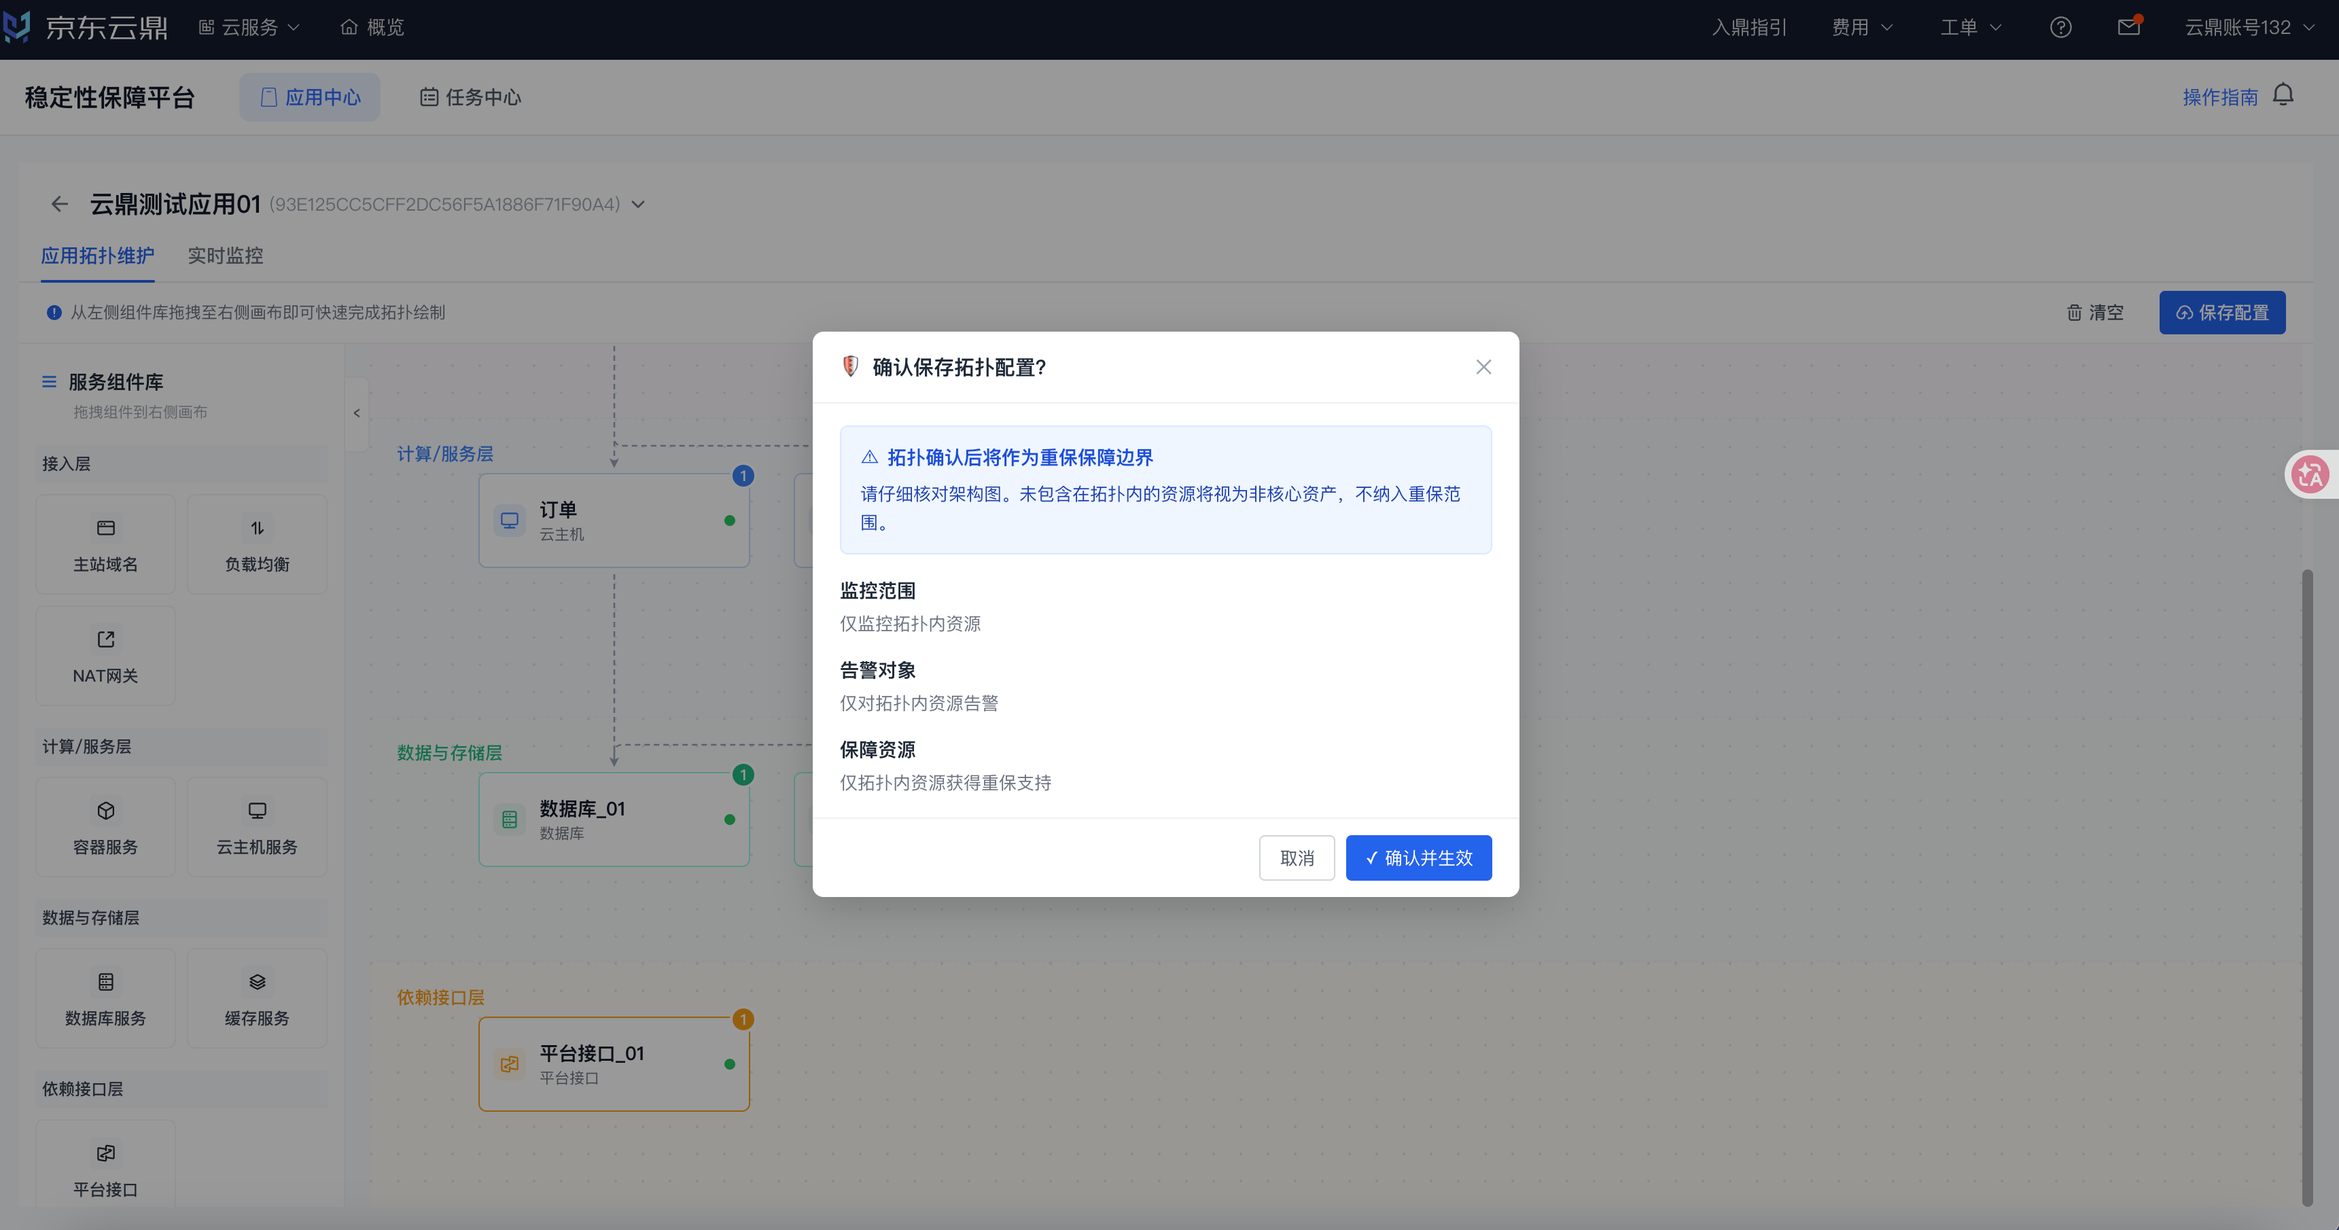
Task: Click the badge on 平台接口_01 node
Action: point(743,1019)
